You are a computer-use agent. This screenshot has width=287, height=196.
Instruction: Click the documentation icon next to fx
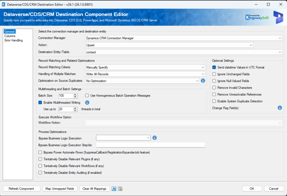[120, 189]
